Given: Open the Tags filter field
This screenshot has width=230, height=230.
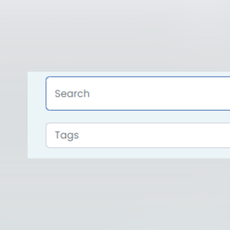Looking at the screenshot, I should (138, 135).
